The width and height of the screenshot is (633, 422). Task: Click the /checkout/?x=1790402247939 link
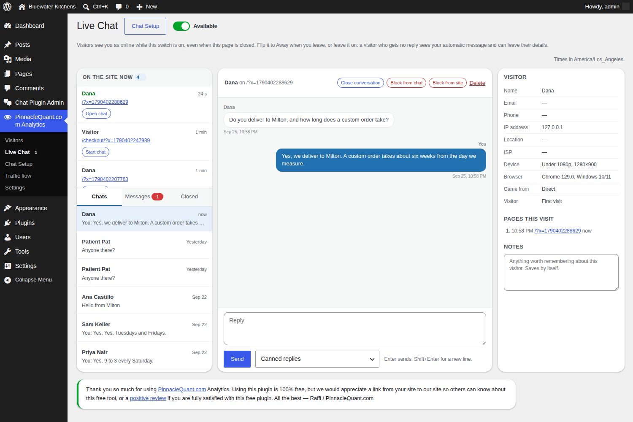point(116,141)
